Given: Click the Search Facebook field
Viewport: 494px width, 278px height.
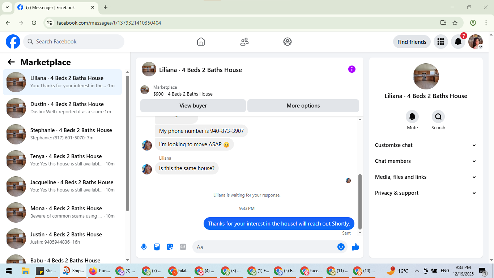Looking at the screenshot, I should (x=74, y=42).
